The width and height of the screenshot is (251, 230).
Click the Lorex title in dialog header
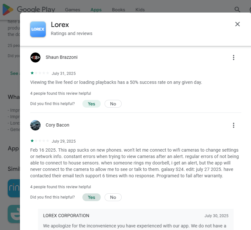point(60,25)
